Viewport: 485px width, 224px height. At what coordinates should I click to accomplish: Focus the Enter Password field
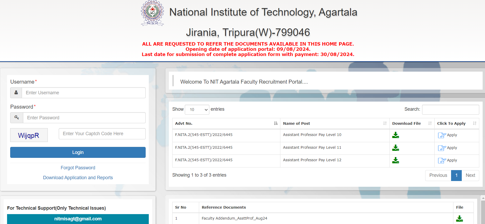[84, 118]
